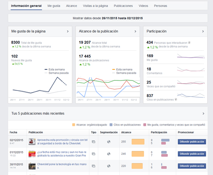The image size is (213, 175).
Task: Click the 'Esta semana' legend in Me gusta card
Action: pyautogui.click(x=55, y=69)
